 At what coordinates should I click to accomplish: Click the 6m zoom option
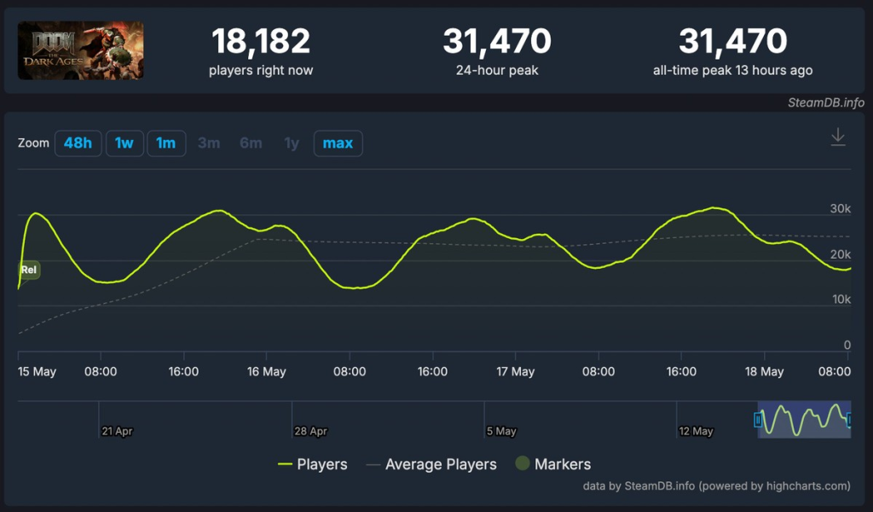click(x=251, y=143)
